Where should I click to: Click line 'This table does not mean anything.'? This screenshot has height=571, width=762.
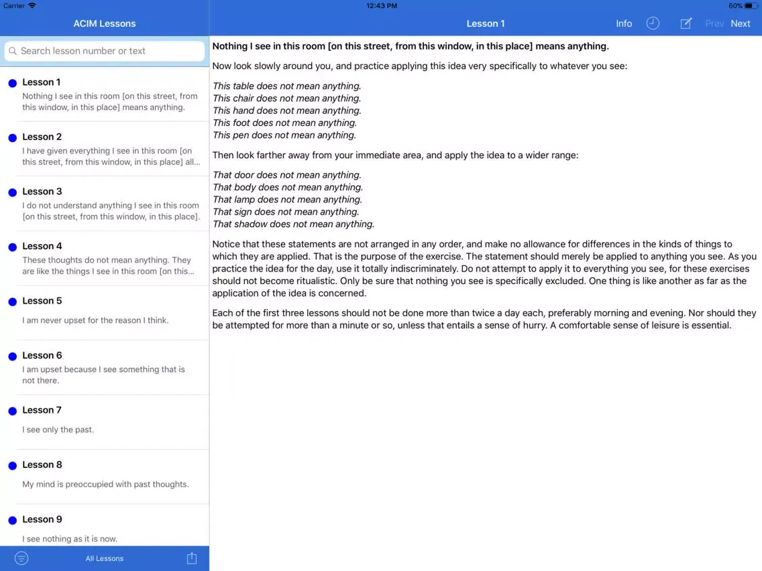(x=286, y=86)
